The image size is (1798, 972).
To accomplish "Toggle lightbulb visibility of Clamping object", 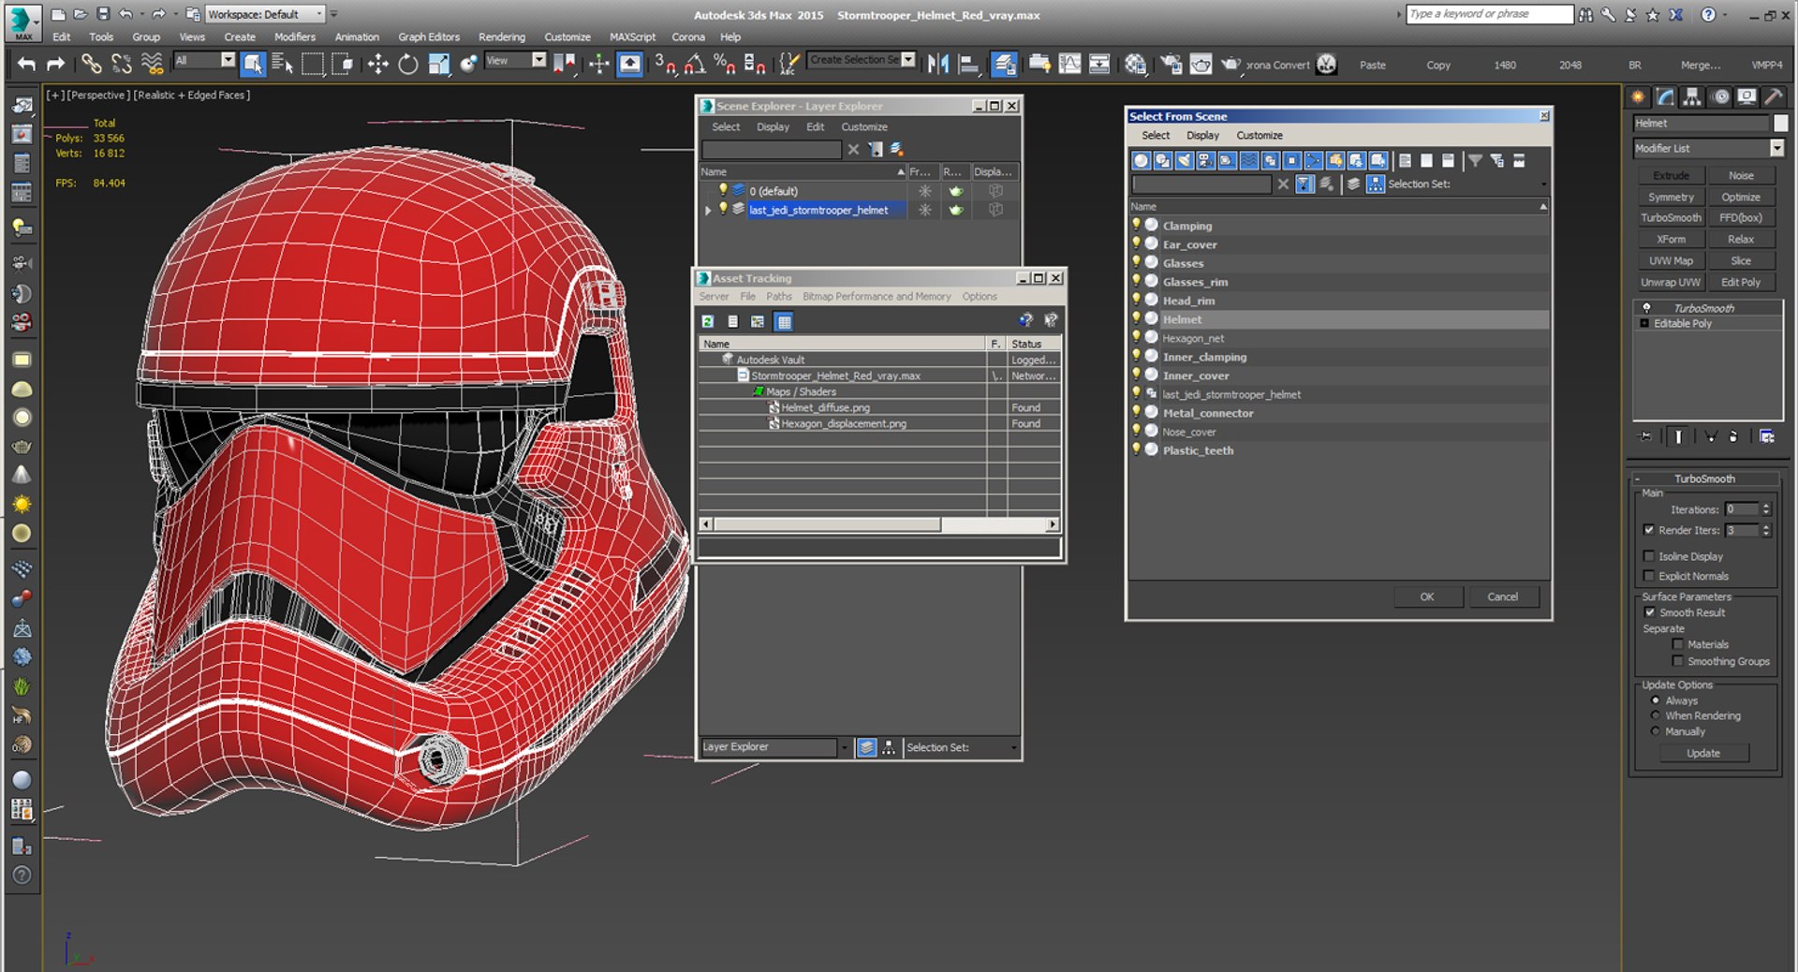I will (1136, 225).
